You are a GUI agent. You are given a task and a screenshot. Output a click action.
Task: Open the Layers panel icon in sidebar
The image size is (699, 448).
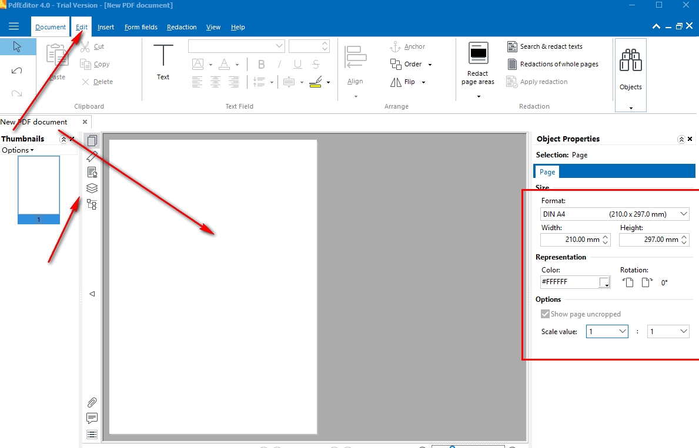tap(92, 188)
